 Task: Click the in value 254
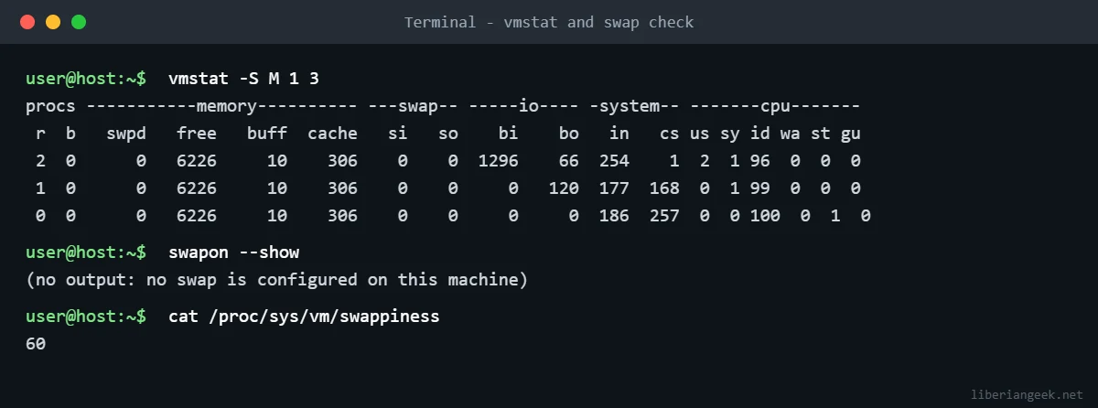614,161
